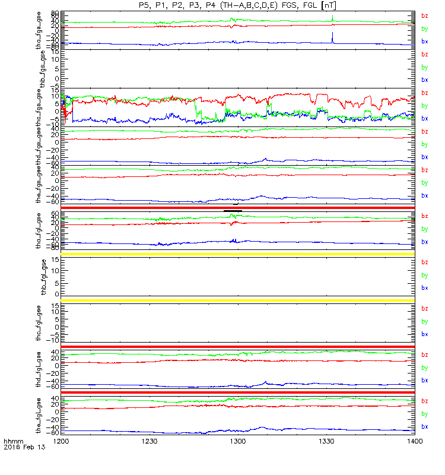The height and width of the screenshot is (475, 445).
Task: Click the by legend of thc_fgl_gse panel
Action: pos(425,321)
